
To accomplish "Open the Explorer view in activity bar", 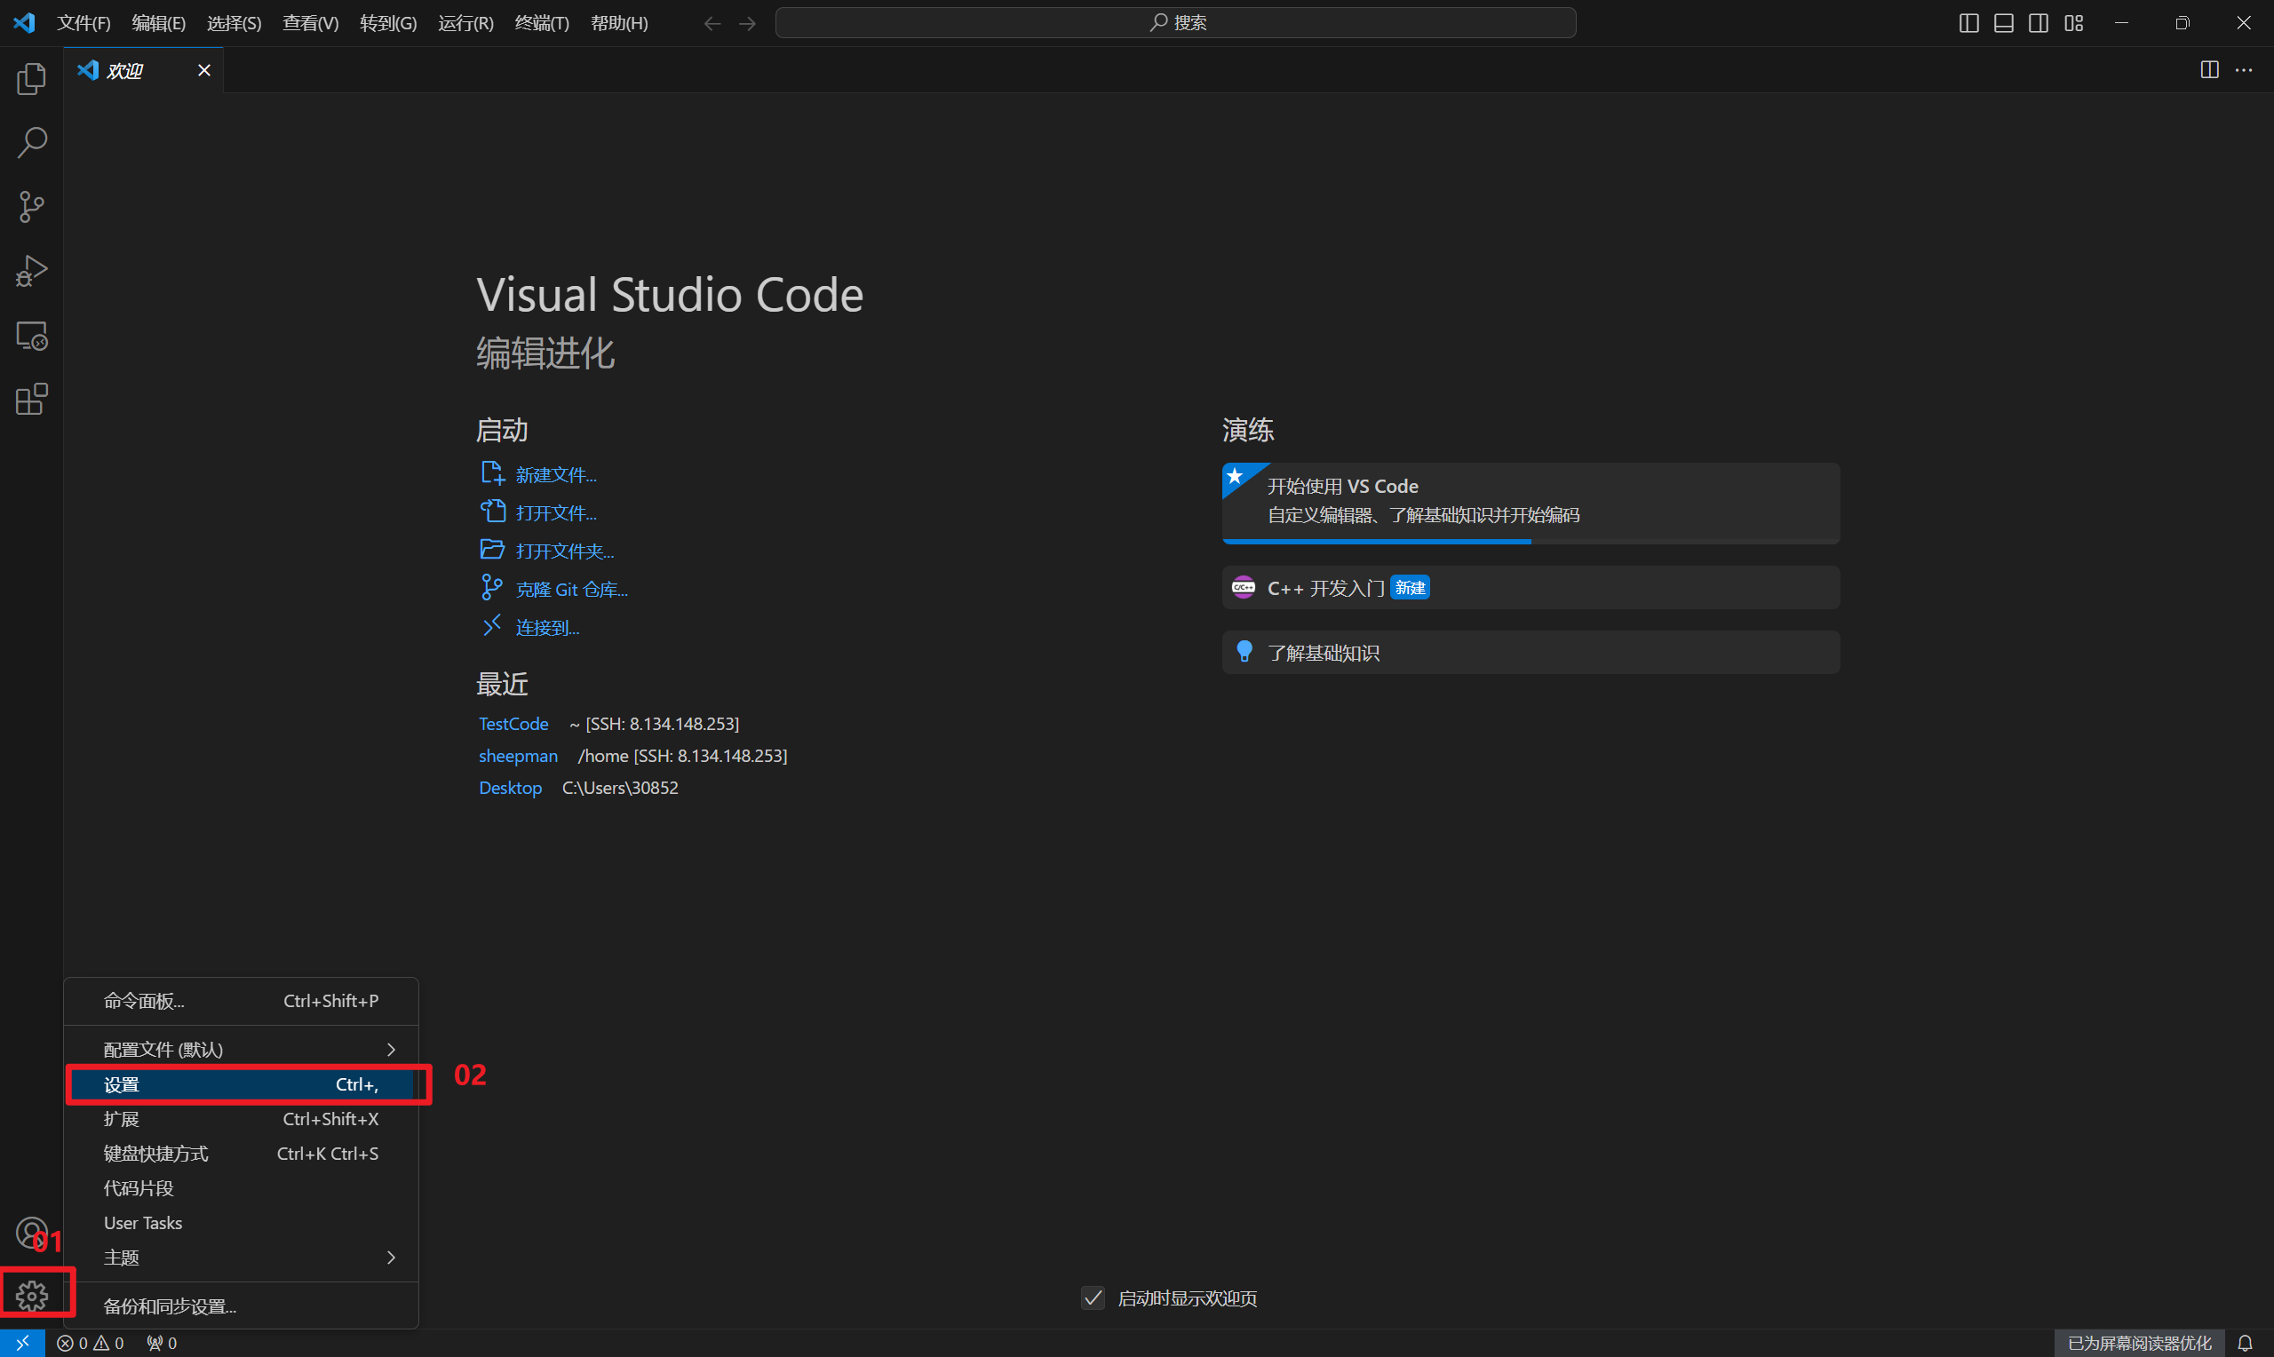I will [x=31, y=79].
